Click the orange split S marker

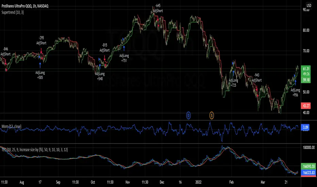pyautogui.click(x=211, y=116)
